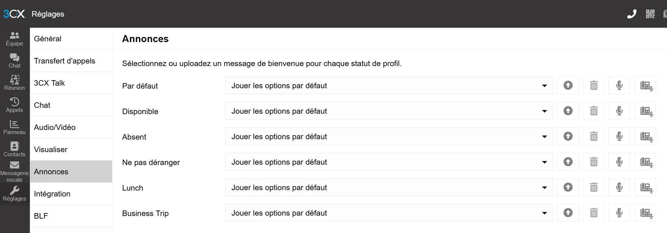This screenshot has width=667, height=233.
Task: Open the BLF settings tab
Action: 41,216
